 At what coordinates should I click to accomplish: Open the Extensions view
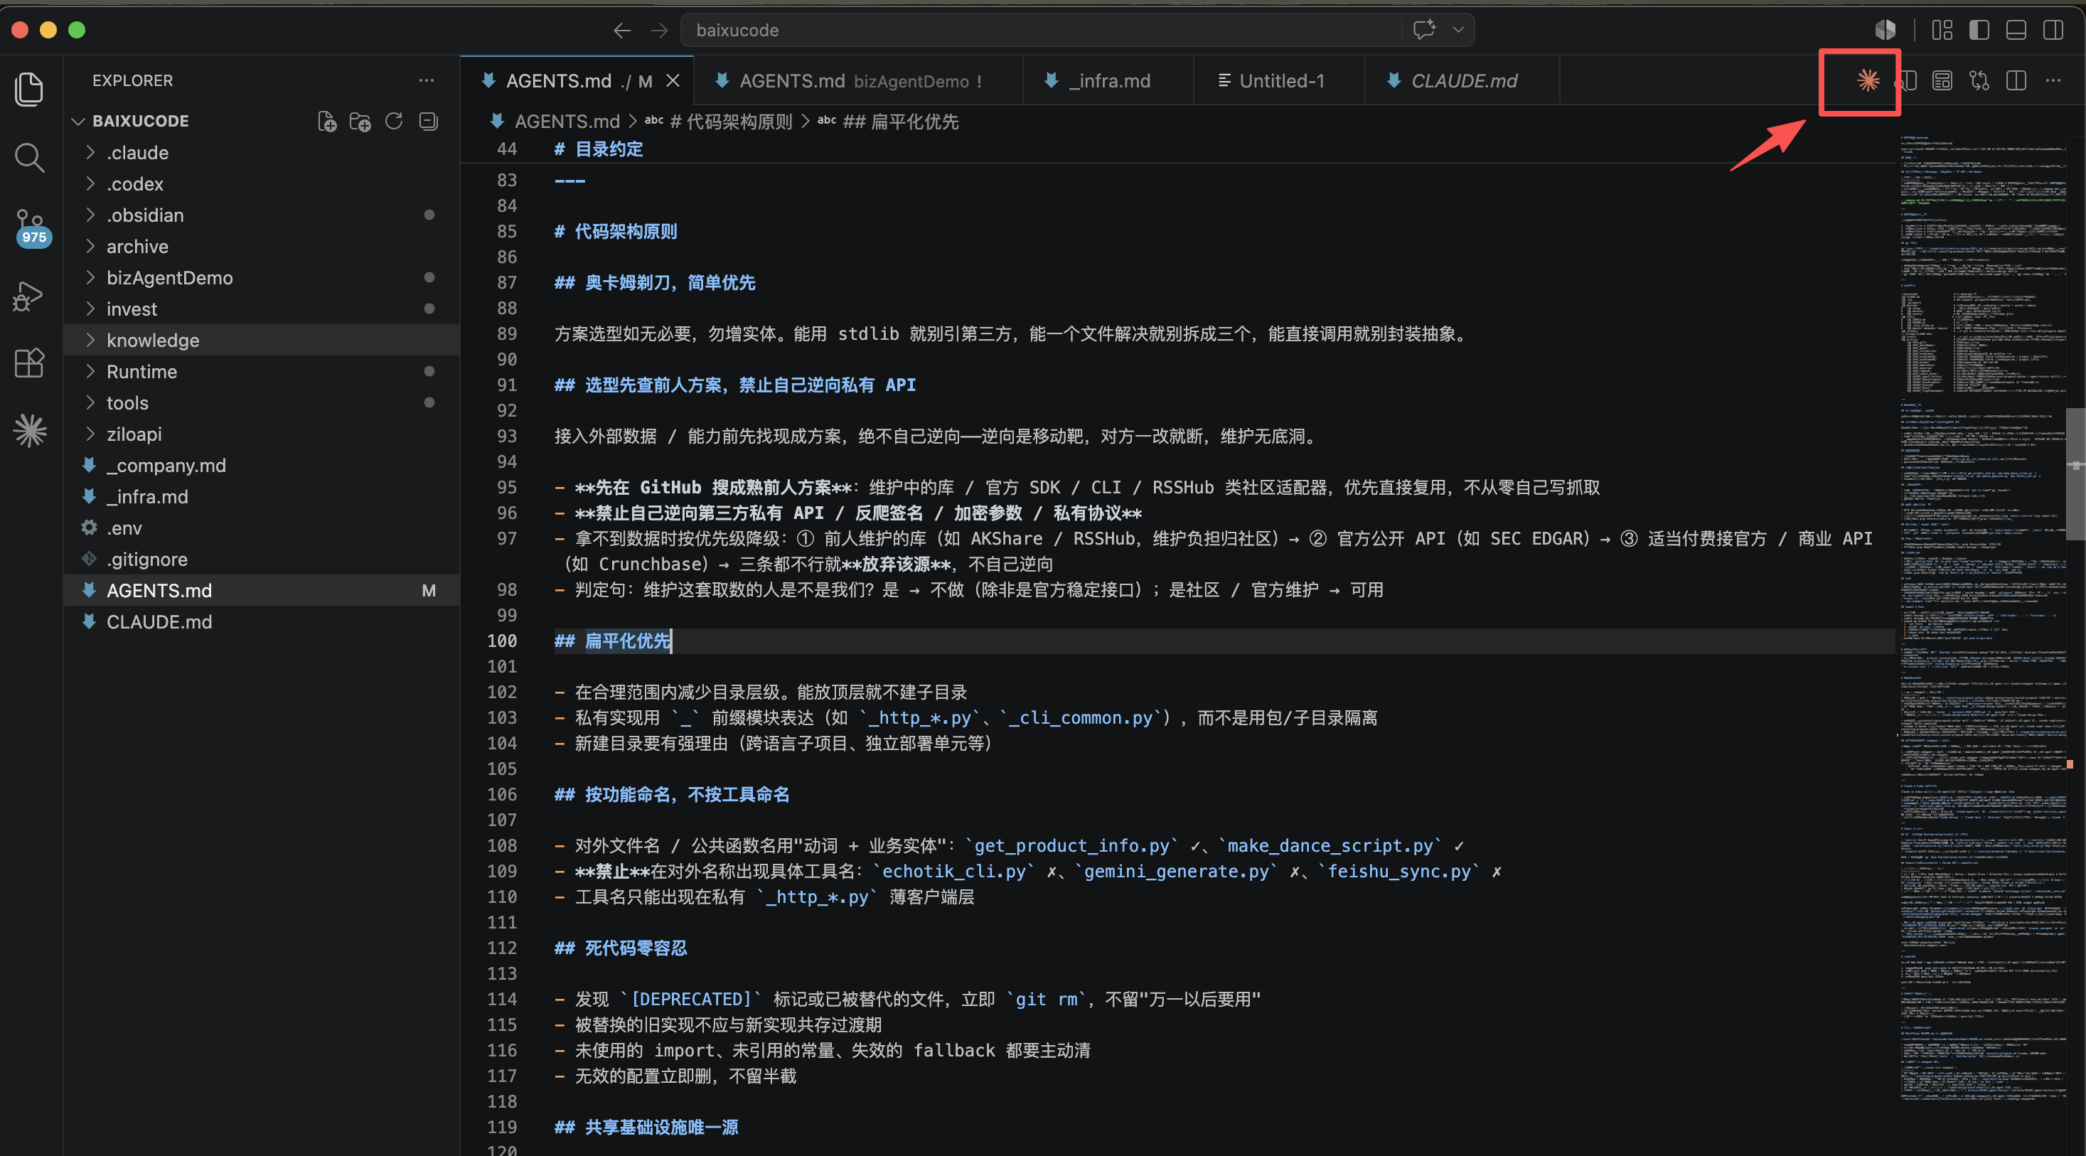click(29, 363)
